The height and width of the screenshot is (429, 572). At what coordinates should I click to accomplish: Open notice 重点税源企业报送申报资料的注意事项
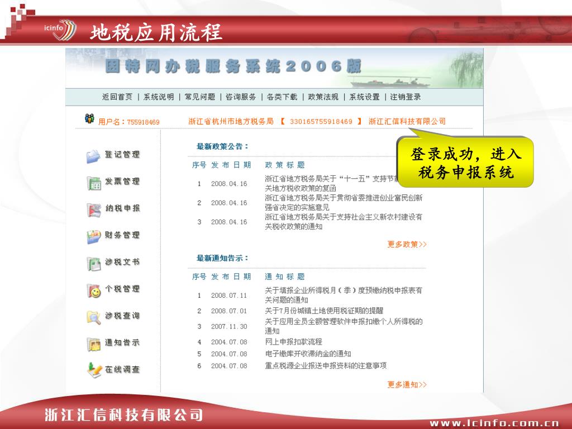(326, 365)
